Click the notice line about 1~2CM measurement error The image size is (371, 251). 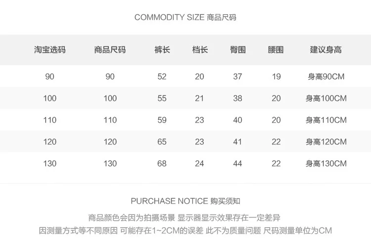(x=185, y=230)
